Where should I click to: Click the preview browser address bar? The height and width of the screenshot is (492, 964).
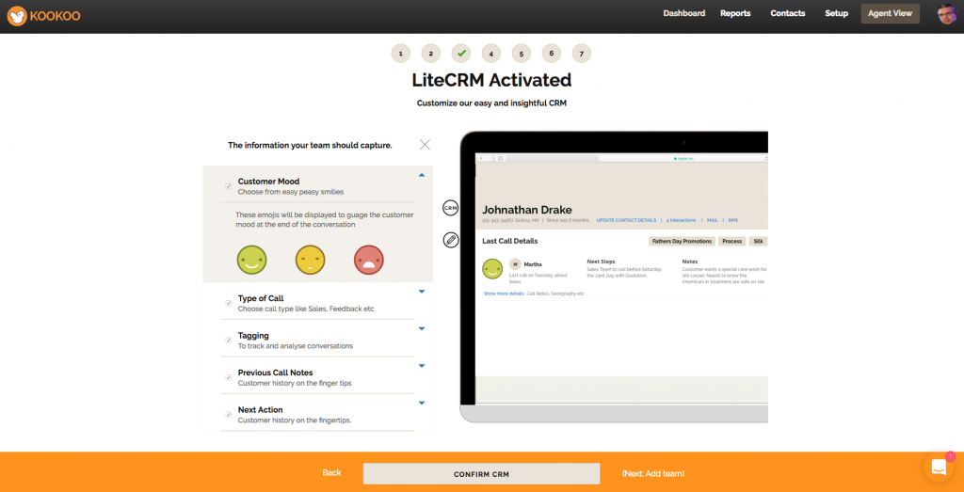pos(683,158)
